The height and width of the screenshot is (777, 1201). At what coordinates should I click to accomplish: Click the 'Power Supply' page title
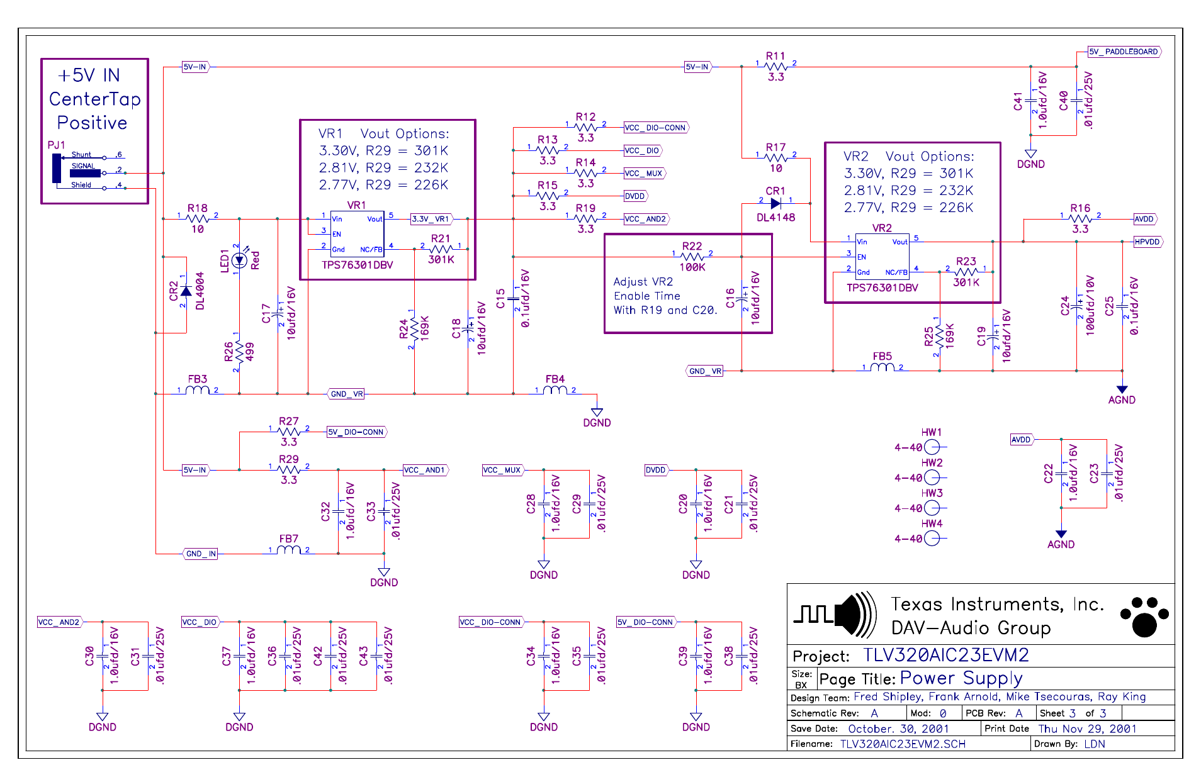coord(961,678)
